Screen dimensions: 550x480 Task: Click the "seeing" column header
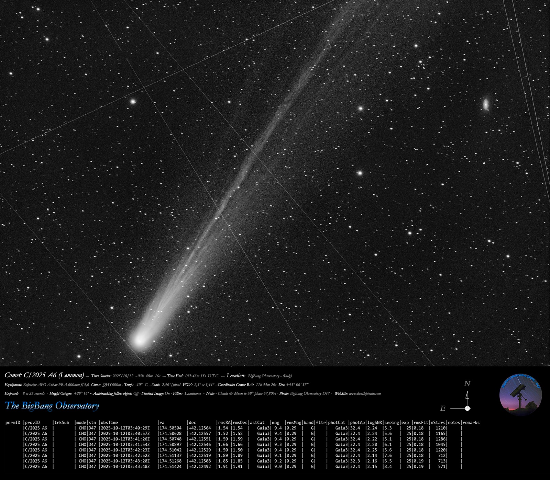pos(392,422)
